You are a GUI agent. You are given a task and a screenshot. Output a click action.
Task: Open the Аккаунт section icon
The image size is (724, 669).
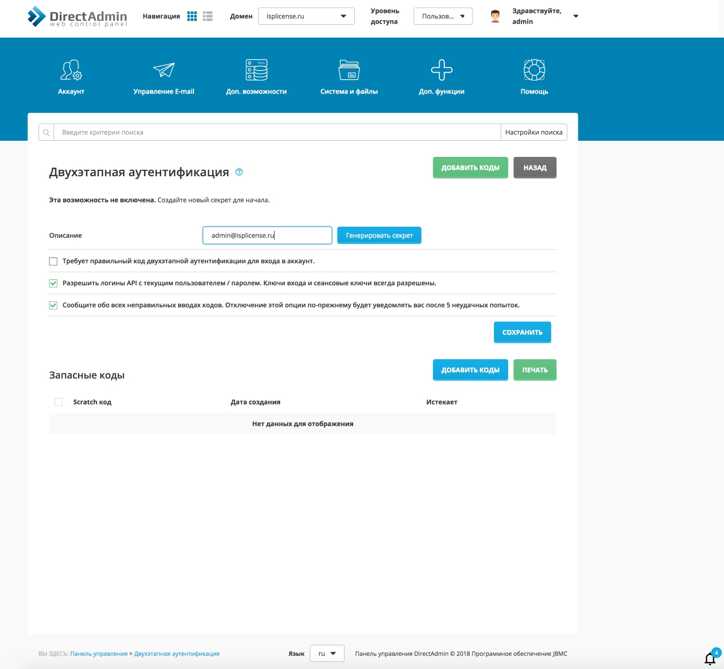coord(71,70)
